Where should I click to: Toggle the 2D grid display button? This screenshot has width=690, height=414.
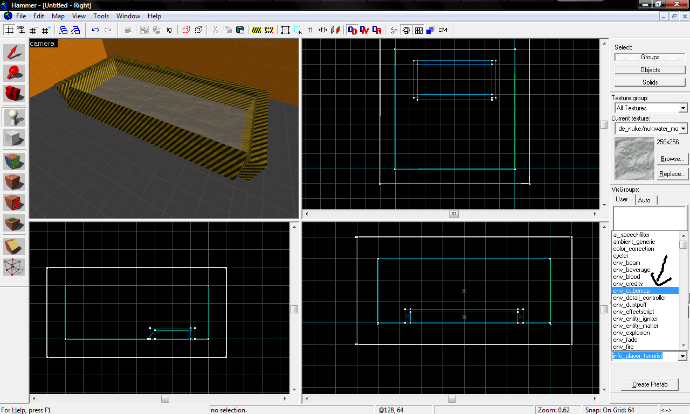click(x=9, y=30)
